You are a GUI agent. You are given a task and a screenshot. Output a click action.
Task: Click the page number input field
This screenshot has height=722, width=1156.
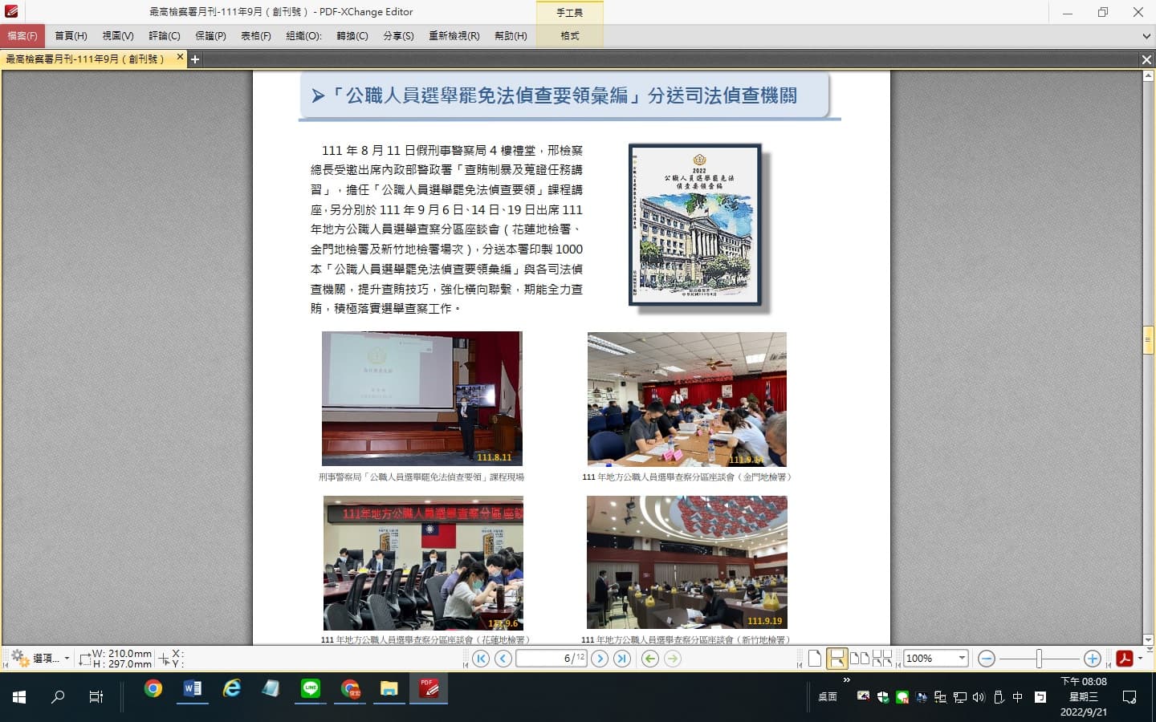551,659
